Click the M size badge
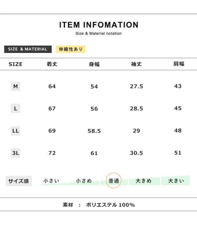 click(15, 87)
